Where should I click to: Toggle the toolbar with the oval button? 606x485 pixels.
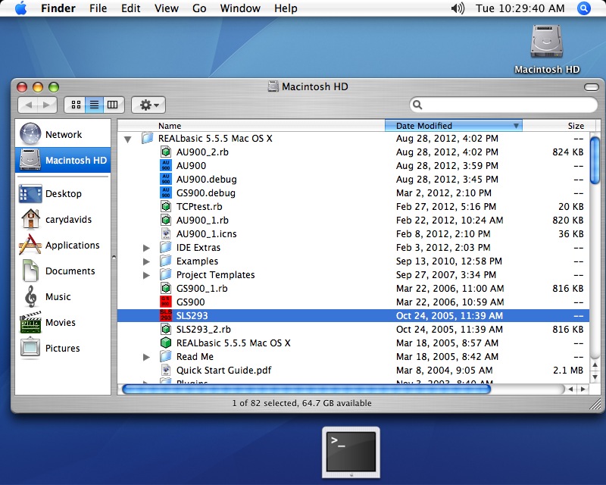coord(592,87)
